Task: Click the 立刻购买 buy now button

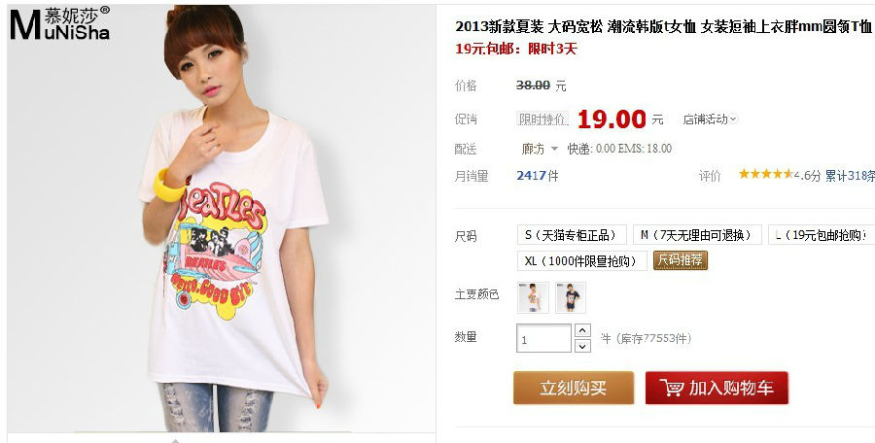Action: coord(573,388)
